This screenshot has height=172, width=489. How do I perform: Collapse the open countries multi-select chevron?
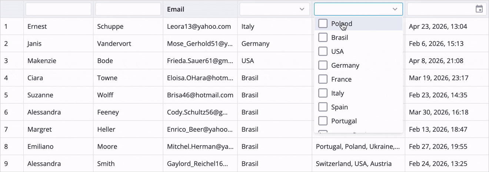pyautogui.click(x=395, y=9)
